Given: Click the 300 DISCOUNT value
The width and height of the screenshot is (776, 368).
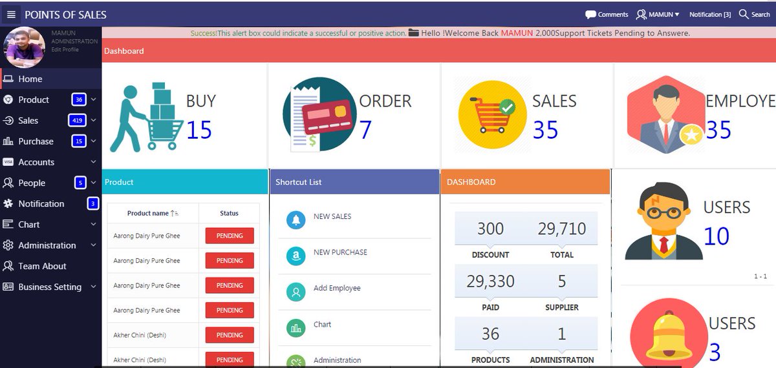Looking at the screenshot, I should (490, 229).
